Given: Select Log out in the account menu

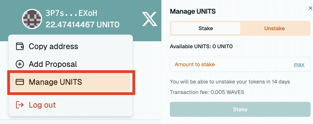Looking at the screenshot, I should [71, 105].
